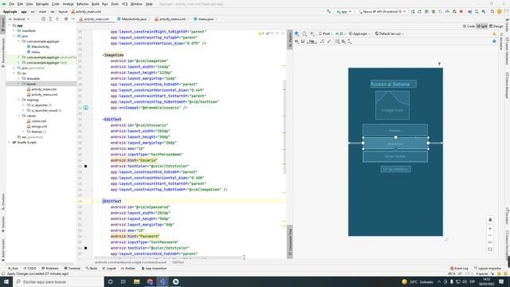This screenshot has height=287, width=510.
Task: Open the File menu
Action: pos(11,4)
